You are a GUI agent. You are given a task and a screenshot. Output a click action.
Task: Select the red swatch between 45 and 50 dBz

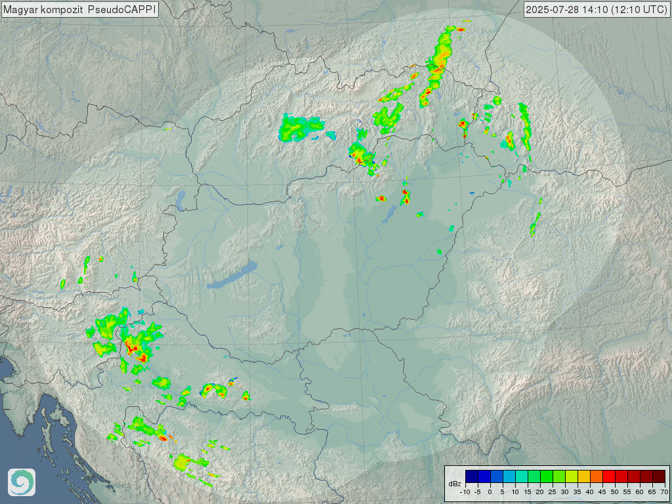pyautogui.click(x=608, y=476)
